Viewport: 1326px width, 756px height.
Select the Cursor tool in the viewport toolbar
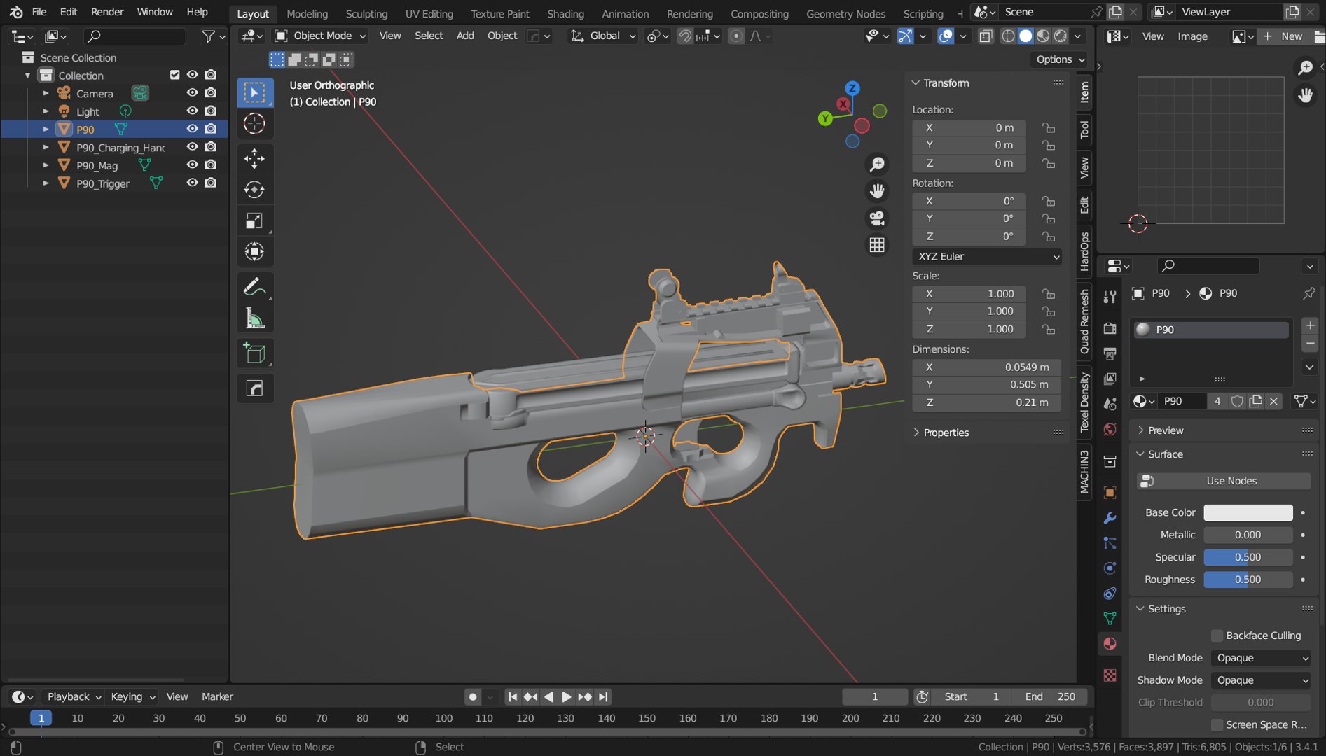pos(254,124)
